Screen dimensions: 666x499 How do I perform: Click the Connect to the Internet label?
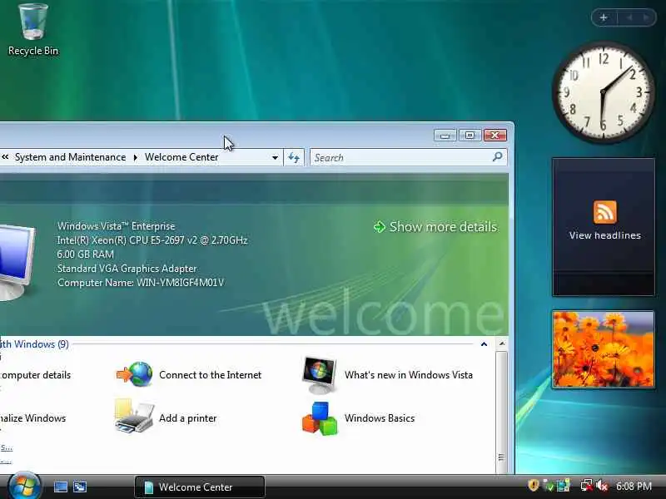point(211,375)
